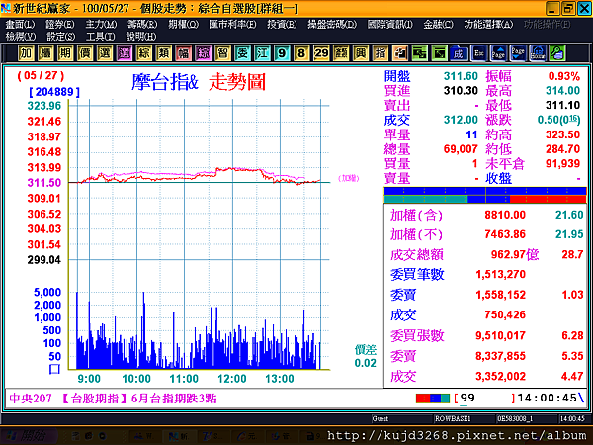The height and width of the screenshot is (445, 593).
Task: Click the 委買筆數 value 1,513,270
Action: click(x=501, y=274)
